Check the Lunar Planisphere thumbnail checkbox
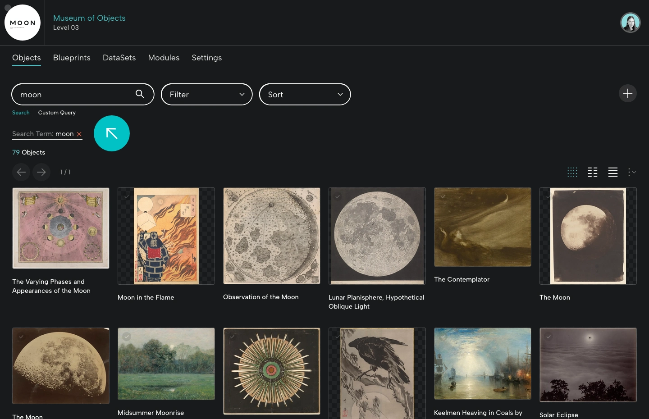Viewport: 649px width, 419px height. click(x=338, y=196)
